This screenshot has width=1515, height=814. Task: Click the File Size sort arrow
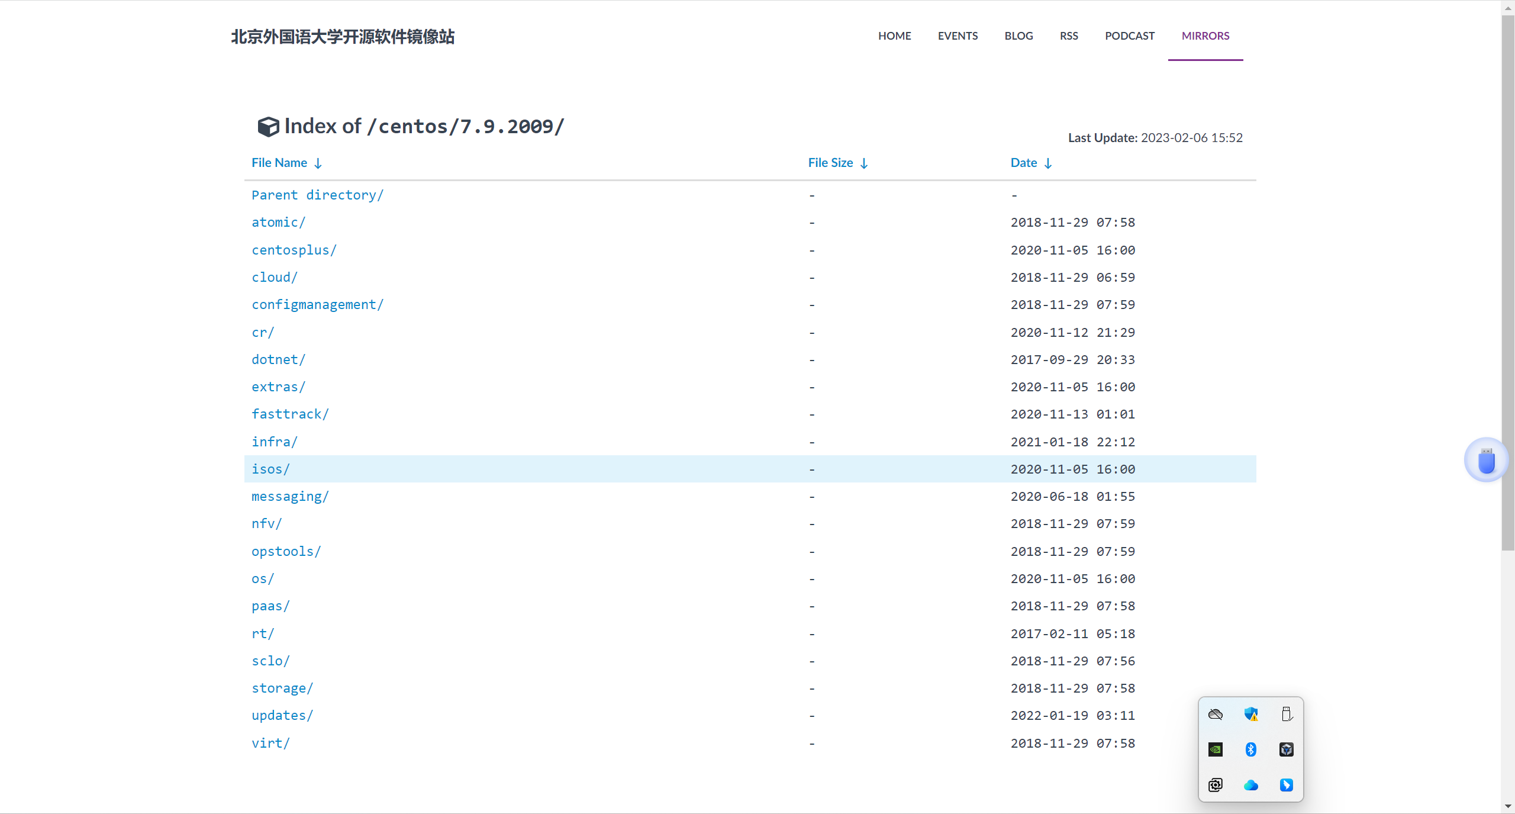tap(864, 163)
